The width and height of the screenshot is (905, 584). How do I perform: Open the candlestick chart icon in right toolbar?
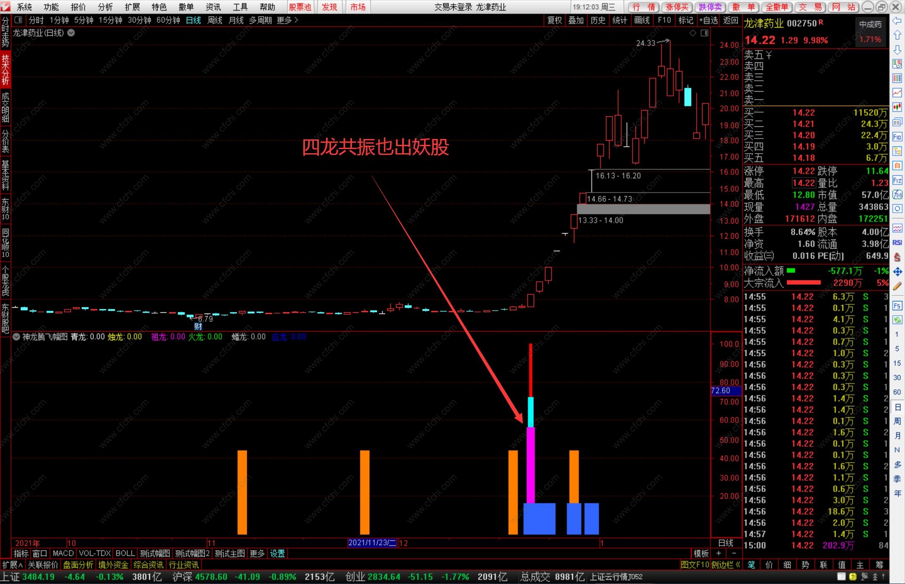pyautogui.click(x=897, y=107)
